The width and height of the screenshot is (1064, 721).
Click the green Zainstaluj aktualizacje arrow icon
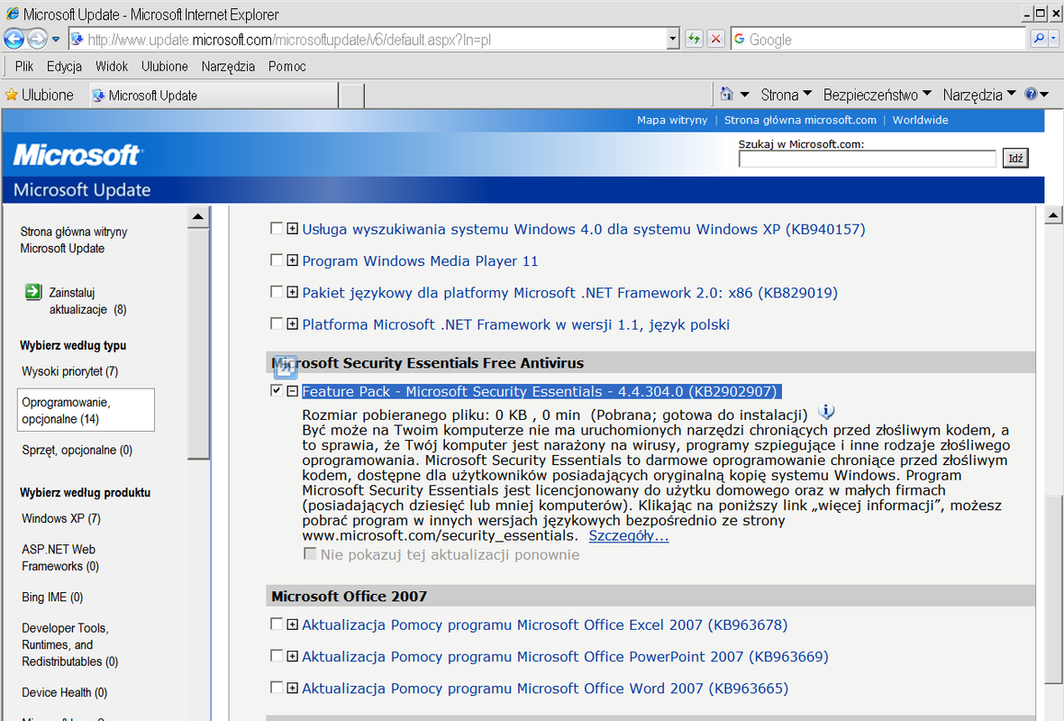pos(33,292)
